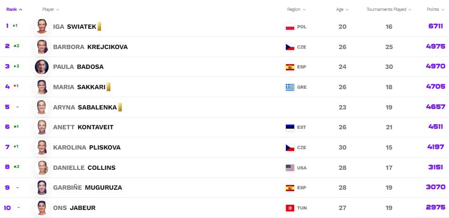Click gold badge next to Sakkari

pyautogui.click(x=108, y=87)
